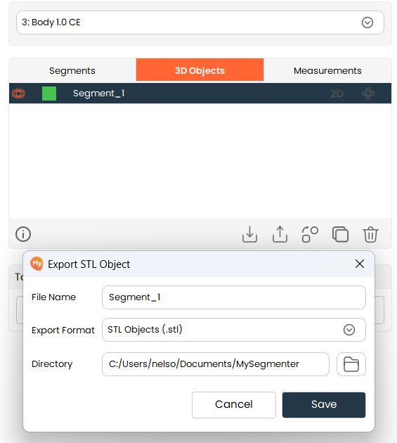
Task: Open the 3: Body 1.0 CE dropdown
Action: (200, 23)
